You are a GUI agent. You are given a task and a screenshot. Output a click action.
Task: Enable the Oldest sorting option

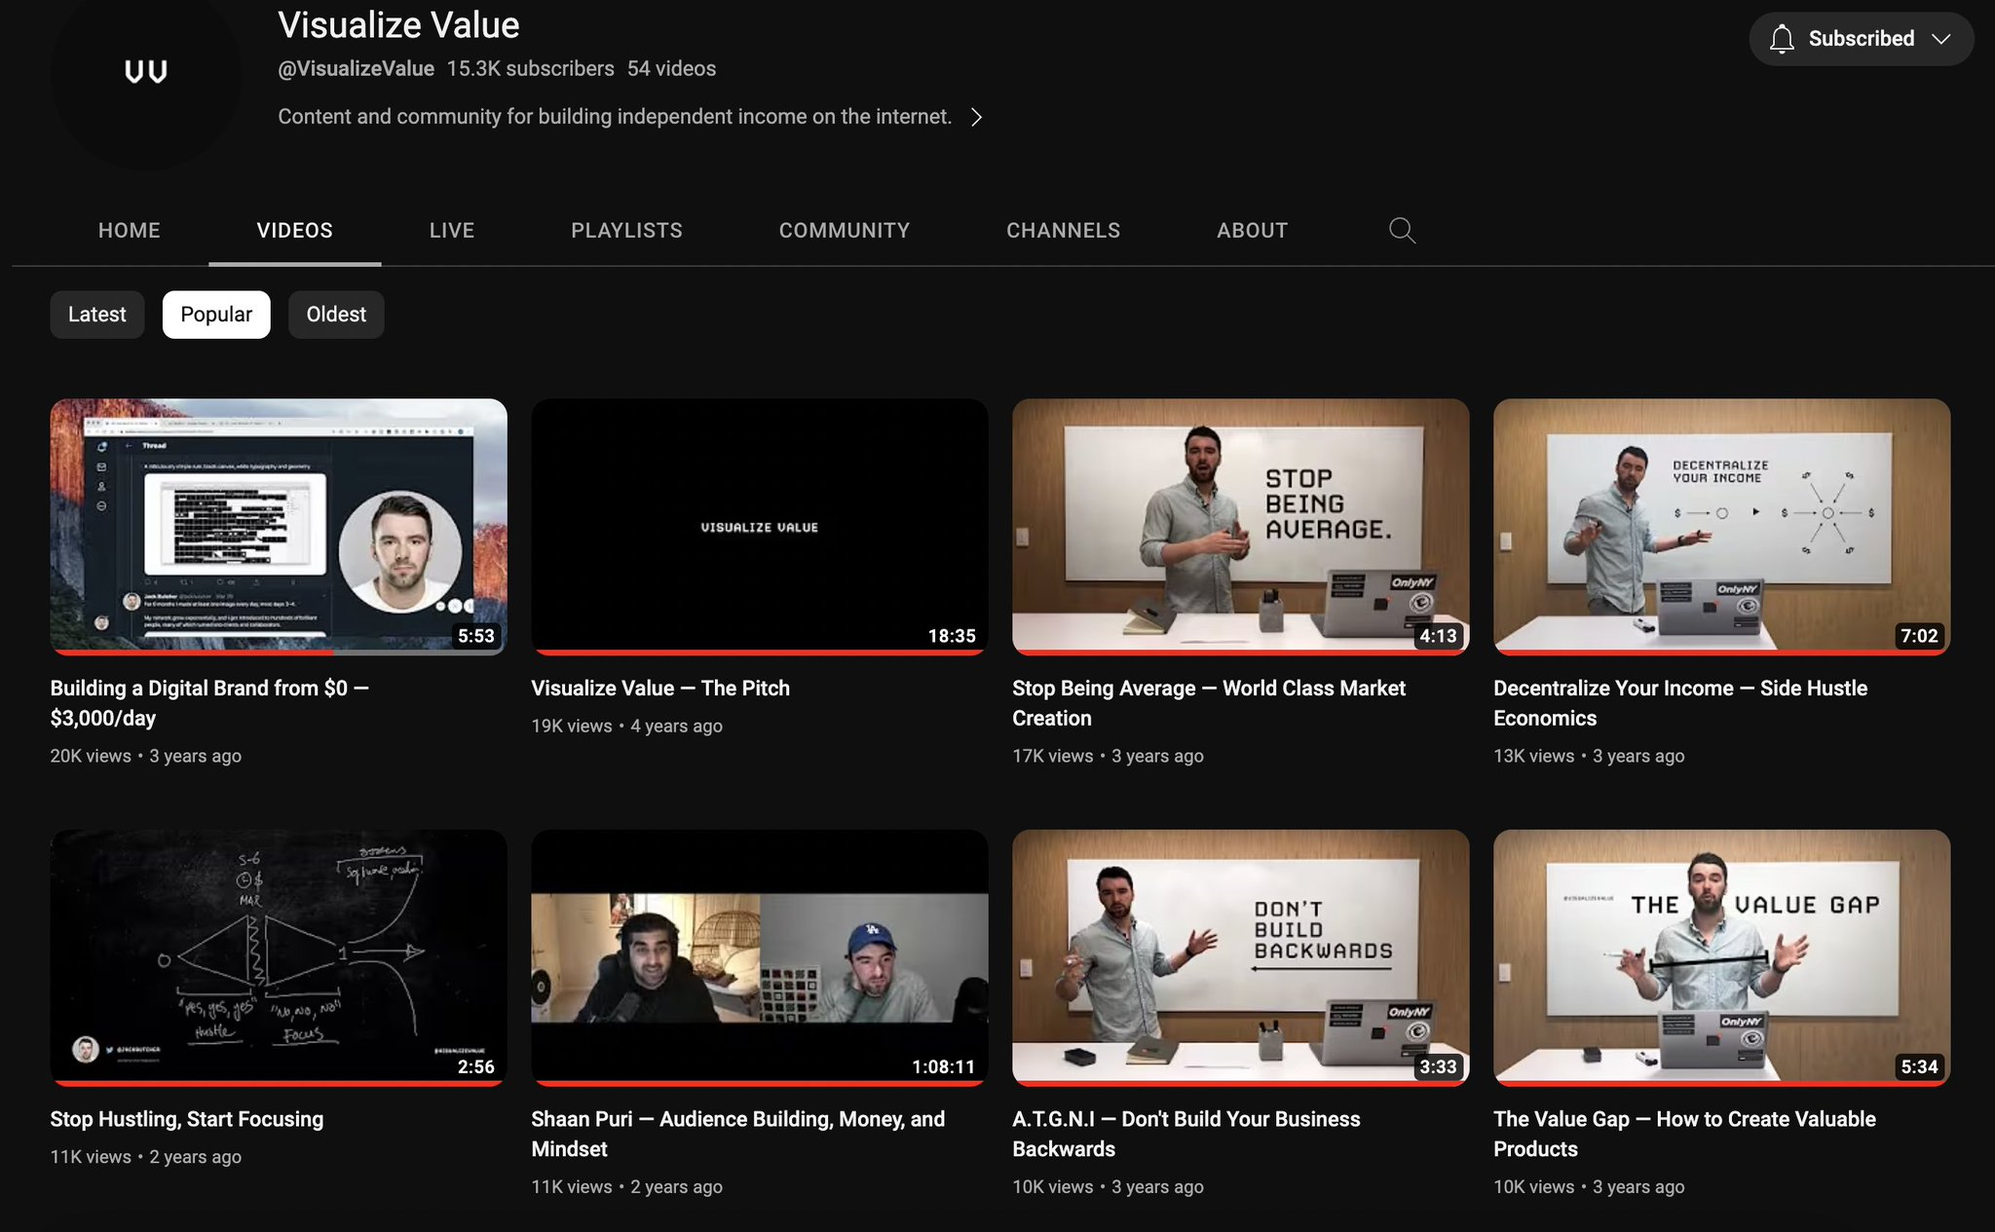point(335,314)
